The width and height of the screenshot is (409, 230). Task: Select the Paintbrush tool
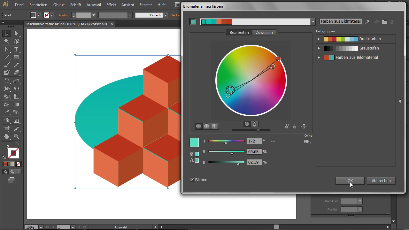coord(7,65)
